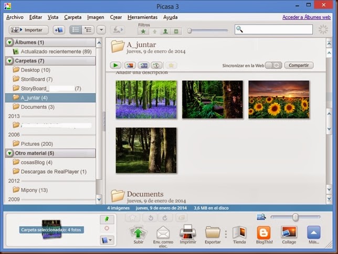Click the star icon in folder header
This screenshot has width=338, height=254.
[171, 65]
